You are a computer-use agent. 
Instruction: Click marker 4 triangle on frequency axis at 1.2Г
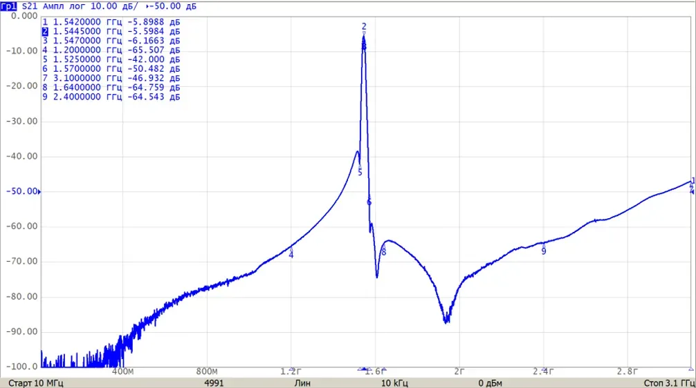(x=292, y=369)
